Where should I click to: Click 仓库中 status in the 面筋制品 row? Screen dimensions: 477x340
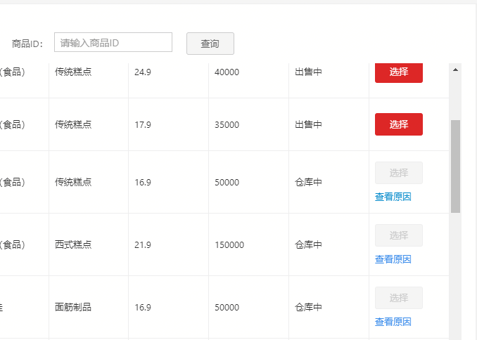pos(308,307)
